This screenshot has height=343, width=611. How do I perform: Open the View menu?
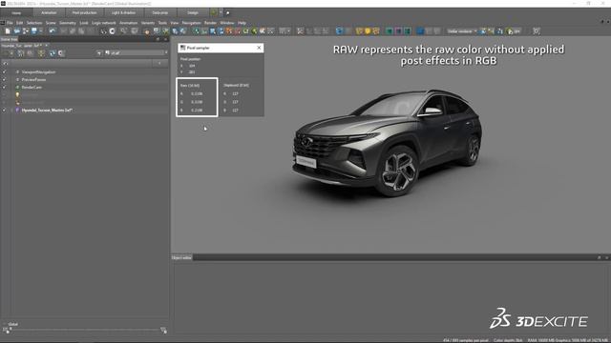point(174,23)
